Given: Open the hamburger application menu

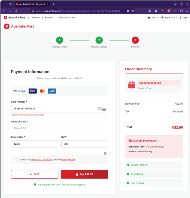Looking at the screenshot, I should 187,11.
